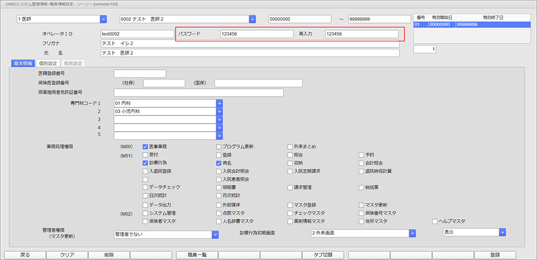The height and width of the screenshot is (260, 537).
Task: Enable the チェックマスタ checkbox
Action: coord(291,213)
